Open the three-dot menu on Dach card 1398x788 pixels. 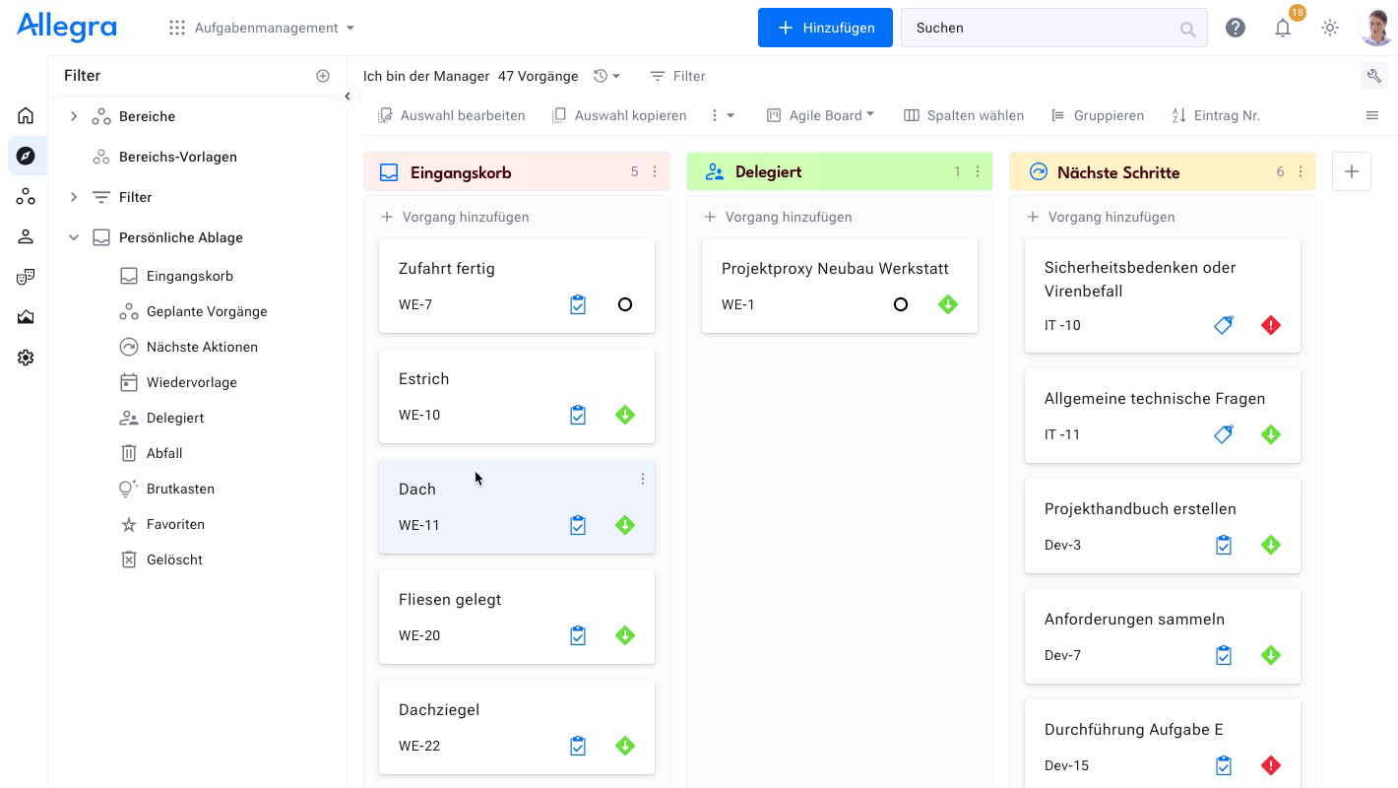pos(642,479)
